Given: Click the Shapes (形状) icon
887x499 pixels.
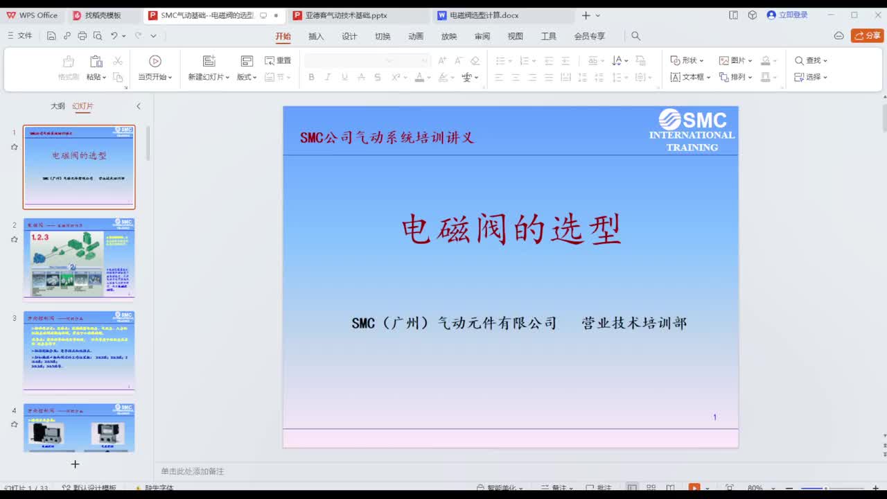Looking at the screenshot, I should pos(676,60).
